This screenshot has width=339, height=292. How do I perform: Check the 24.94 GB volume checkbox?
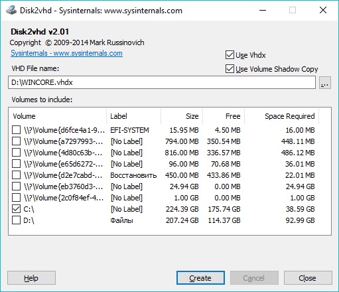tap(16, 186)
